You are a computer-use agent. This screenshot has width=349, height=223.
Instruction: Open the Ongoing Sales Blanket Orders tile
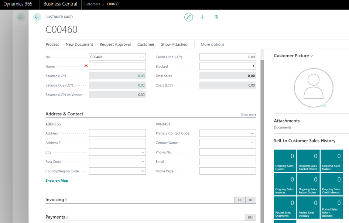tap(308, 161)
